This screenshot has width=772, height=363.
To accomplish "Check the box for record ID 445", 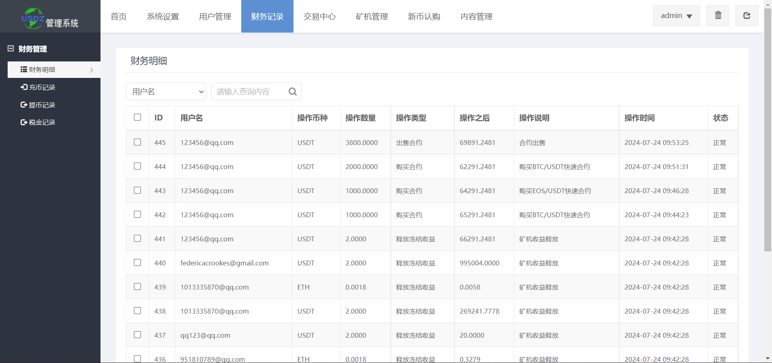I will tap(138, 142).
